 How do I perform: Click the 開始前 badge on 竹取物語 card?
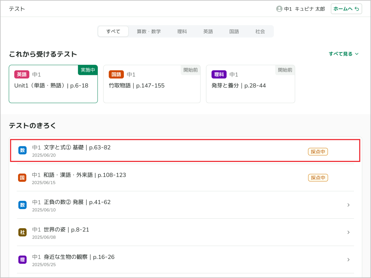pos(191,70)
